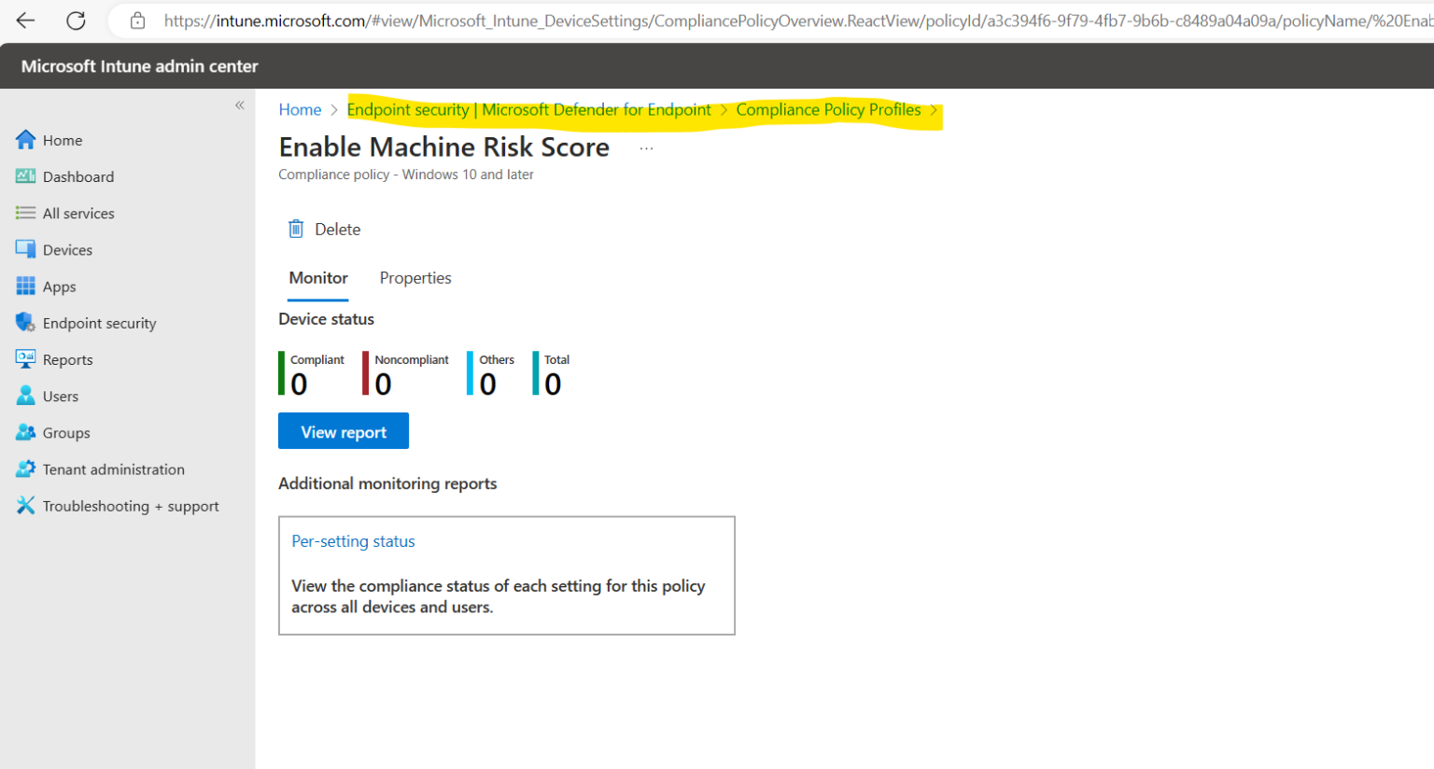
Task: Open the Home icon in the sidebar
Action: pos(26,139)
